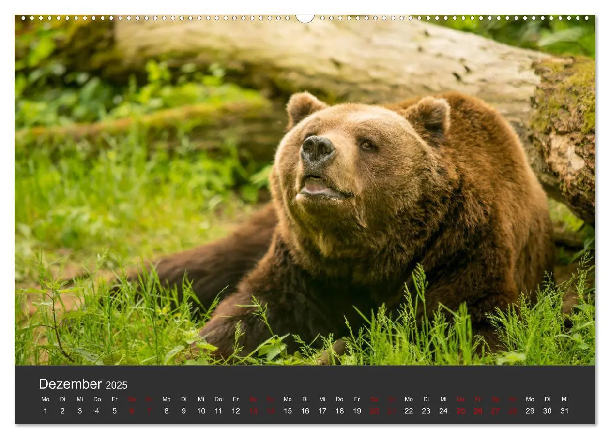610x439 pixels.
Task: Click the 'Mo' label above date 22
Action: (x=409, y=399)
